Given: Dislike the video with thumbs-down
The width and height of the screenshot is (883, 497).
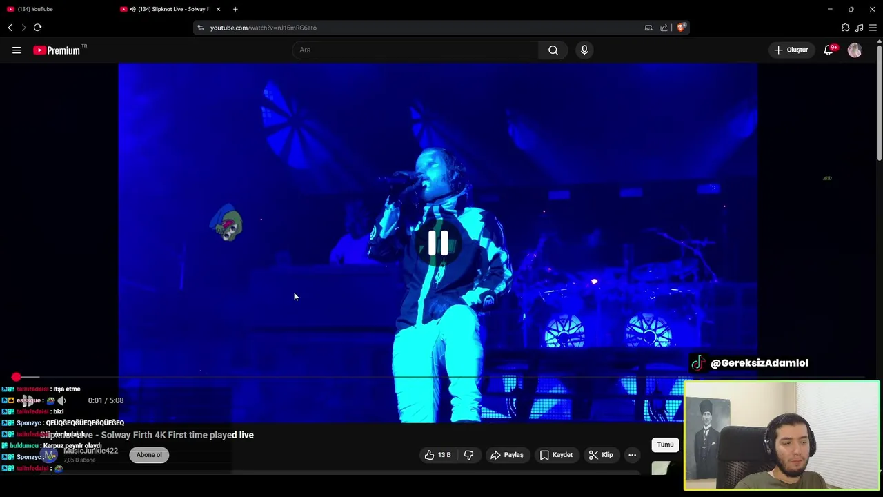Looking at the screenshot, I should tap(468, 455).
